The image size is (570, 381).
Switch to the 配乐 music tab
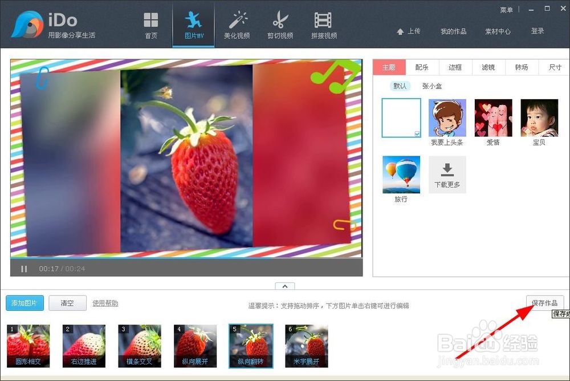click(422, 67)
